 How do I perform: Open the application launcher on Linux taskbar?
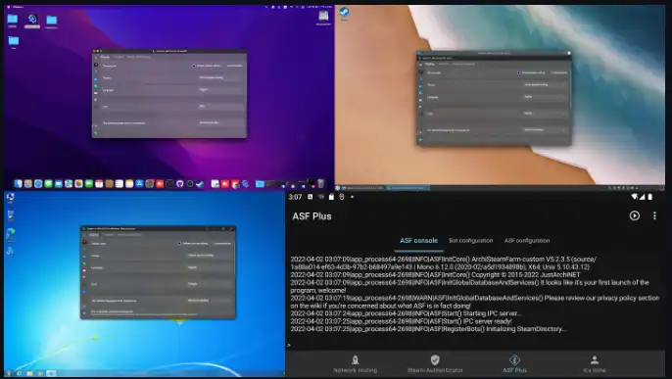(x=338, y=188)
